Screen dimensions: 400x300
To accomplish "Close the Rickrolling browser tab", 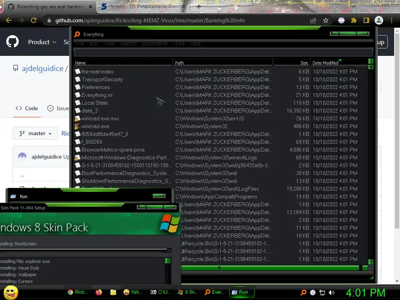I will 91,7.
